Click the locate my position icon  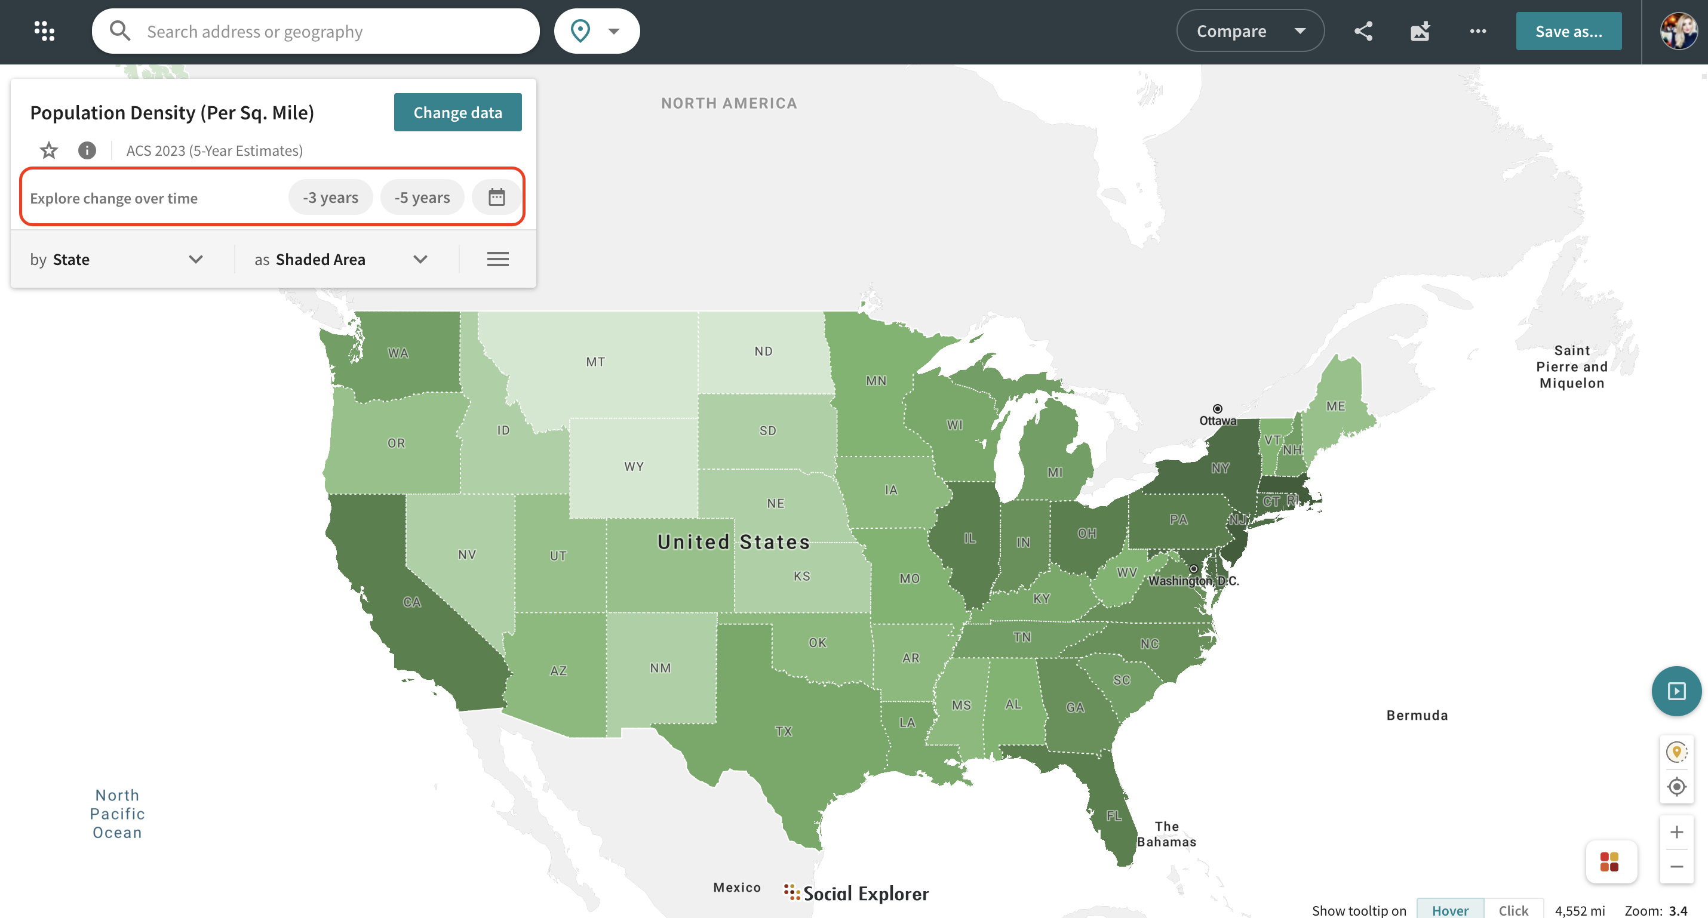tap(1676, 787)
